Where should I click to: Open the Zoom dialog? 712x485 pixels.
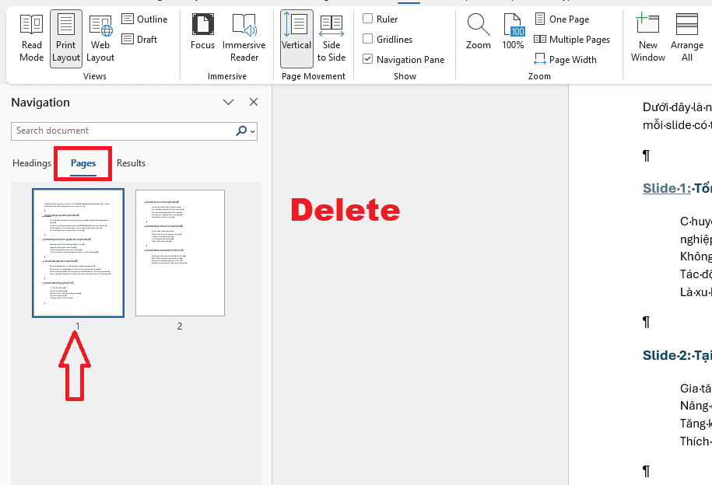point(478,32)
